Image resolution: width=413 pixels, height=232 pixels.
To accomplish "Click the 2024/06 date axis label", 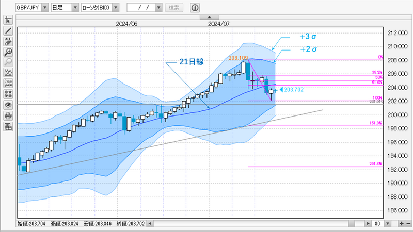I will 126,24.
